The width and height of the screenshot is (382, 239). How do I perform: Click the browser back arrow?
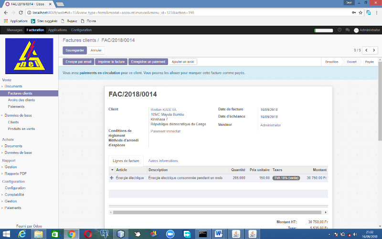coord(6,13)
